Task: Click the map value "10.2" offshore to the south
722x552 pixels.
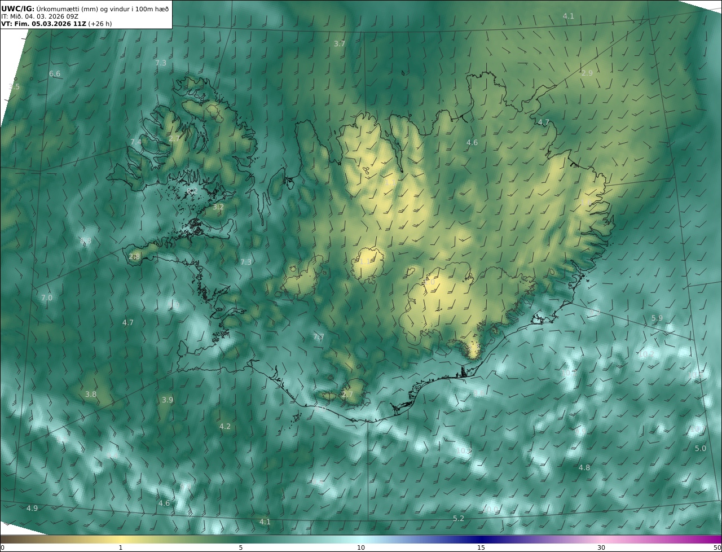Action: click(x=464, y=450)
